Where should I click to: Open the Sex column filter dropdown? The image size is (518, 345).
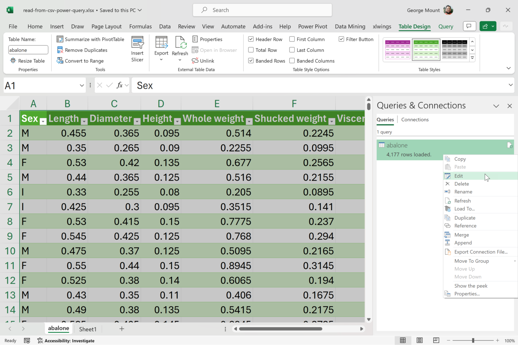coord(43,121)
